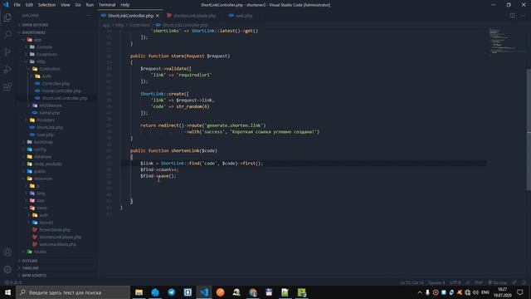Click the Ln/Col cursor position status
Screen dimensions: 531x299
412,282
